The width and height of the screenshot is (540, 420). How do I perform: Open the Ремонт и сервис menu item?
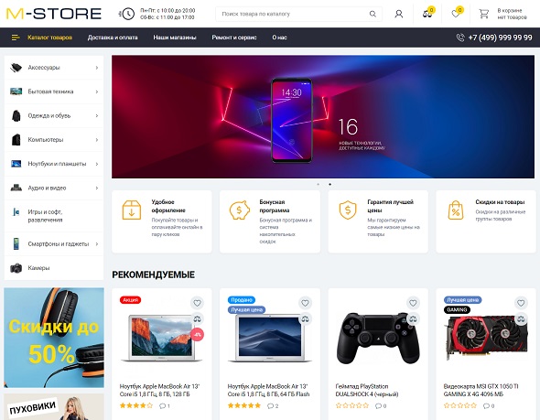(234, 38)
